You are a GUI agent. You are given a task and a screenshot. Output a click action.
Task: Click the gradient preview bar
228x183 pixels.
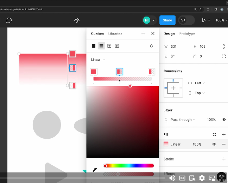[122, 79]
